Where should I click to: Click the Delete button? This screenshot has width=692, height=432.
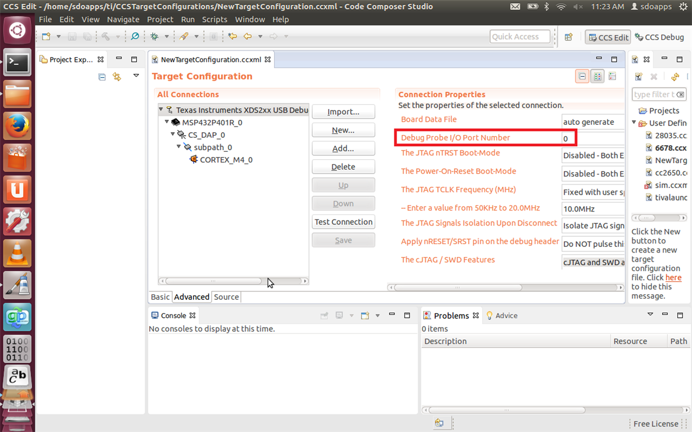pos(343,167)
